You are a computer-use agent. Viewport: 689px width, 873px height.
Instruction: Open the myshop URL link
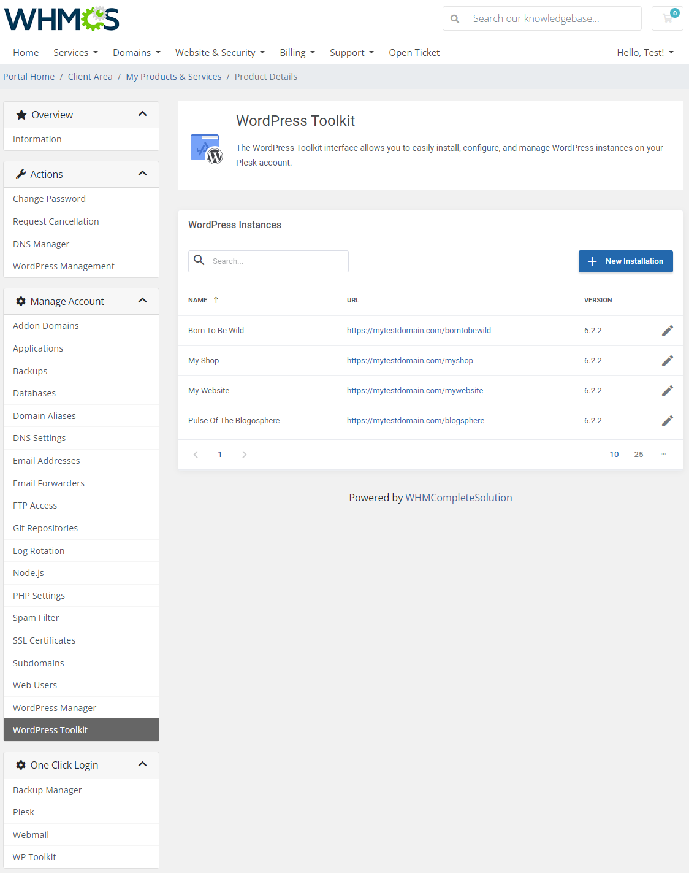coord(410,361)
